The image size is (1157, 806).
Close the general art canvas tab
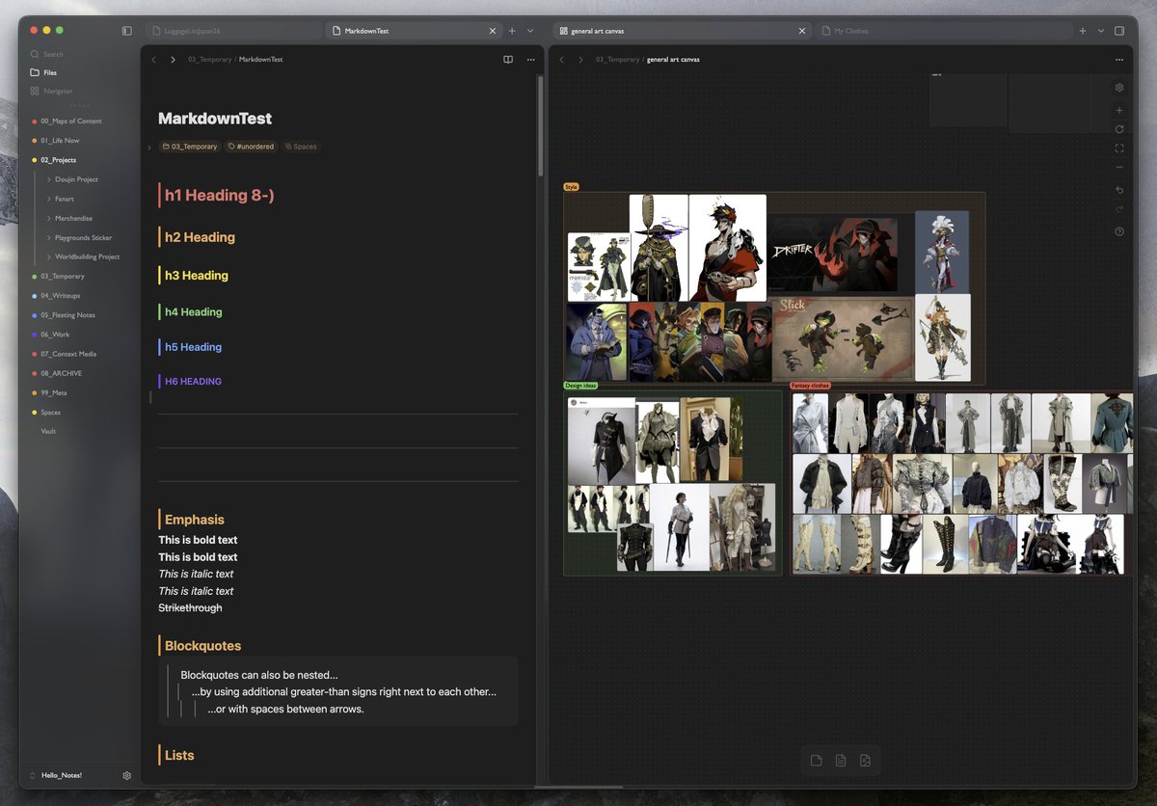802,31
